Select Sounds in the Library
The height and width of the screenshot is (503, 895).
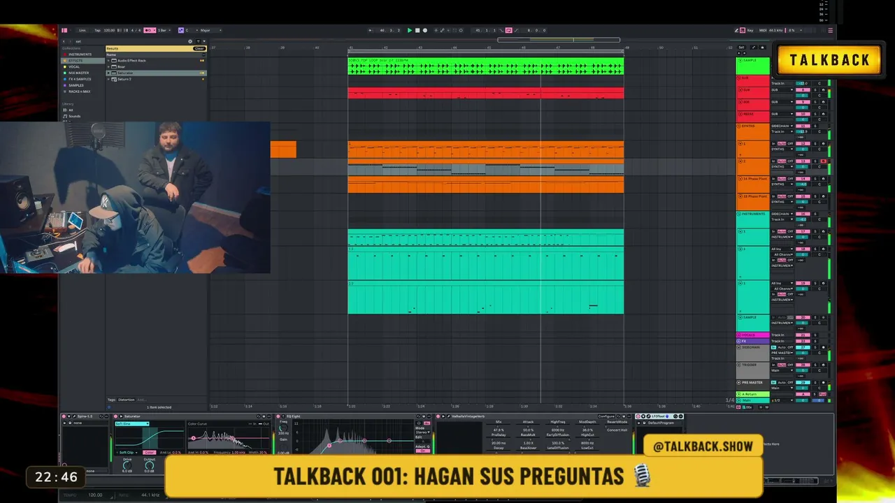(74, 116)
